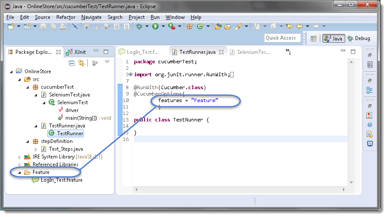
Task: Collapse the cucumberTest package node
Action: pyautogui.click(x=28, y=87)
